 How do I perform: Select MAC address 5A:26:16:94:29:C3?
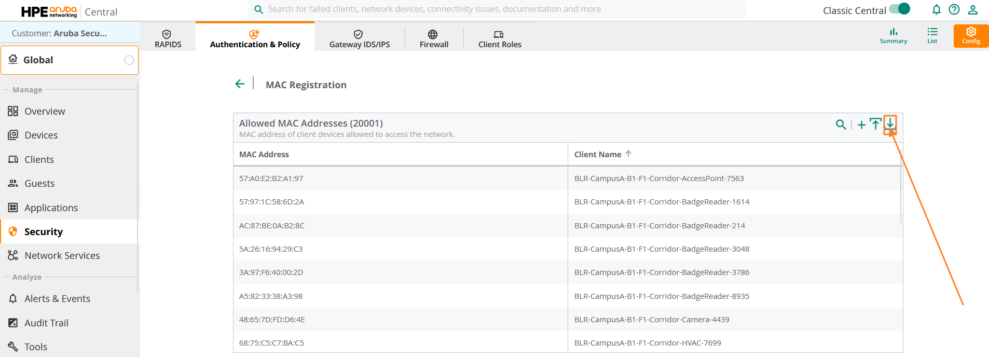click(x=271, y=249)
